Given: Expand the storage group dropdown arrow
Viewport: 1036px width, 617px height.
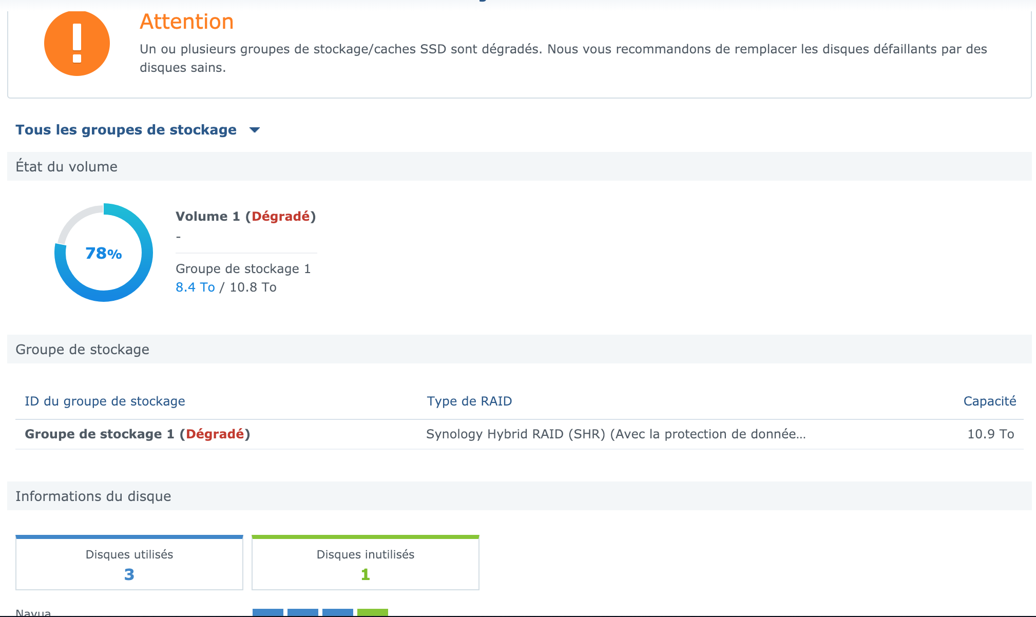Looking at the screenshot, I should click(x=254, y=130).
